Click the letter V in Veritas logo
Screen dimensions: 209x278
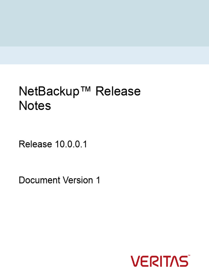(135, 261)
